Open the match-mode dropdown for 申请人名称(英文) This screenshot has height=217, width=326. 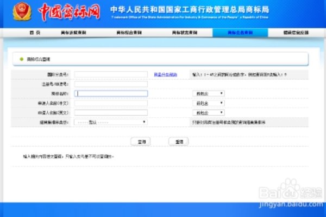click(209, 113)
